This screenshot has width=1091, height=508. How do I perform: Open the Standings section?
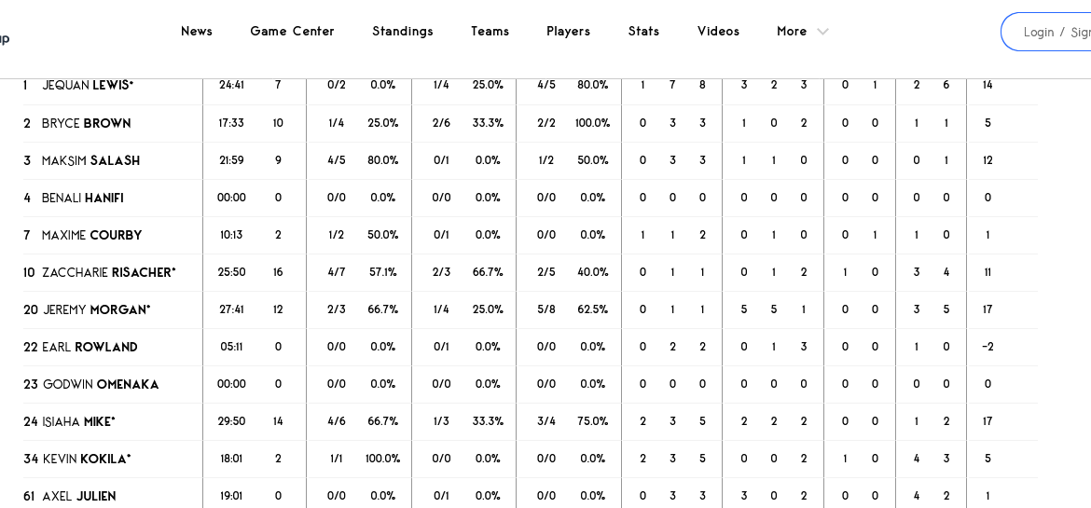pos(403,31)
